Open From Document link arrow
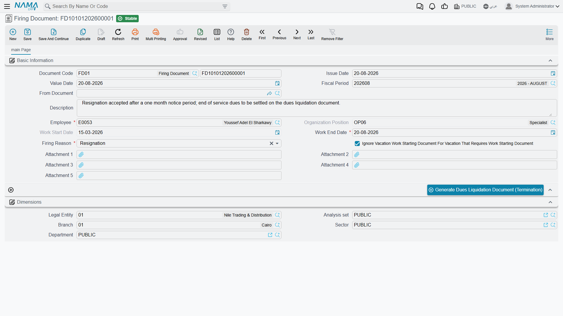The image size is (563, 316). click(x=269, y=93)
